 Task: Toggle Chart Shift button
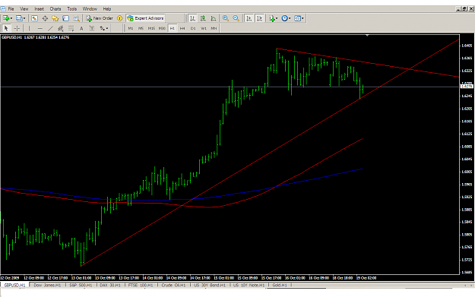point(260,18)
